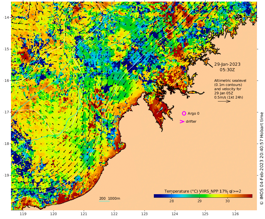
Task: Click the cyan arrow inside the dark red bay
Action: point(160,110)
